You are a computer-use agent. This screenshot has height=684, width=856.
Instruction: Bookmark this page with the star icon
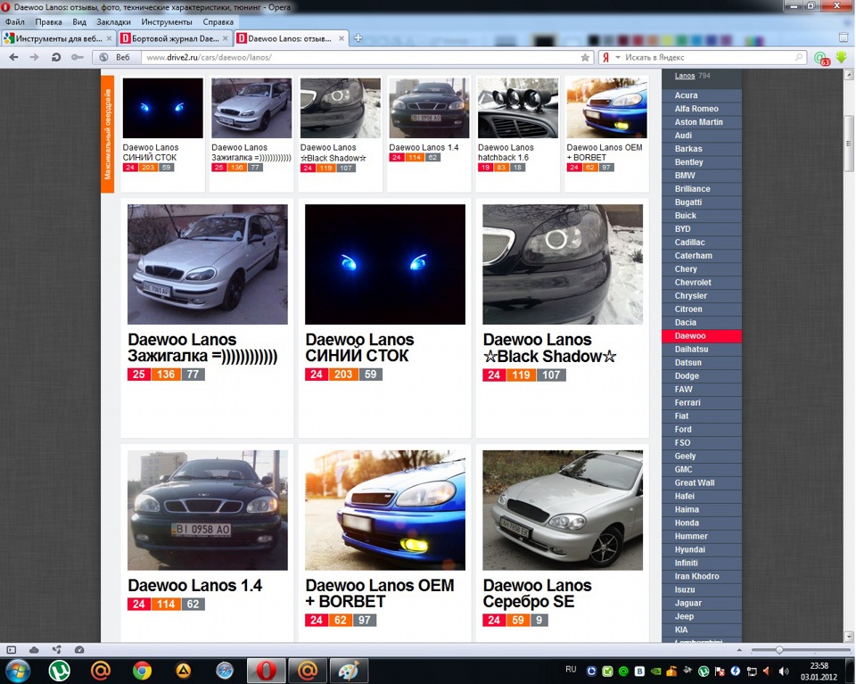585,57
